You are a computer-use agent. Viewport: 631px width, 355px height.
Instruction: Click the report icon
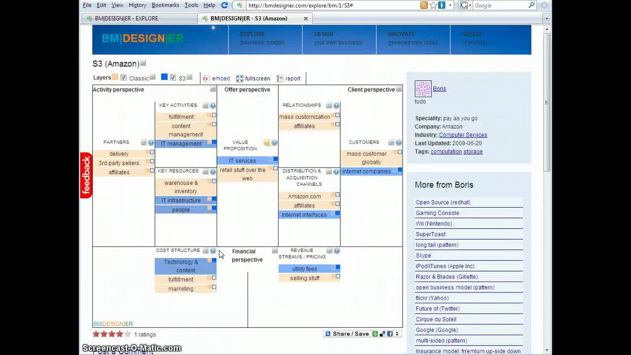280,78
